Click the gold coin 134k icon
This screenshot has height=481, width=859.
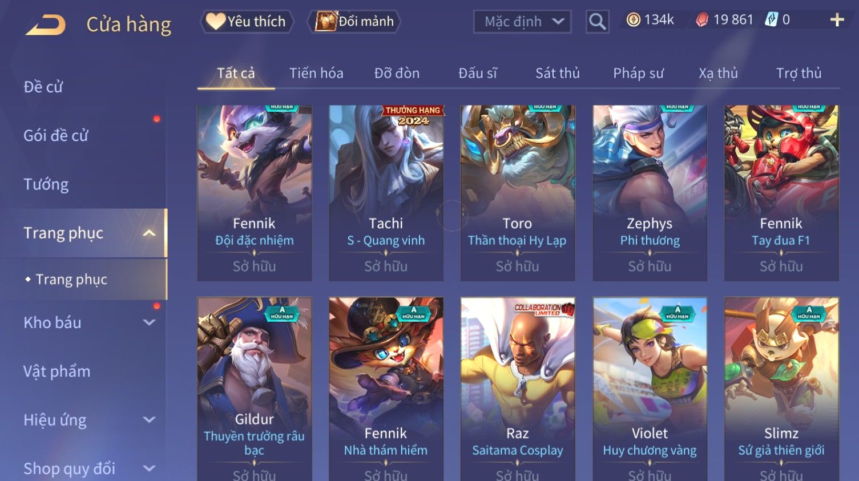633,20
